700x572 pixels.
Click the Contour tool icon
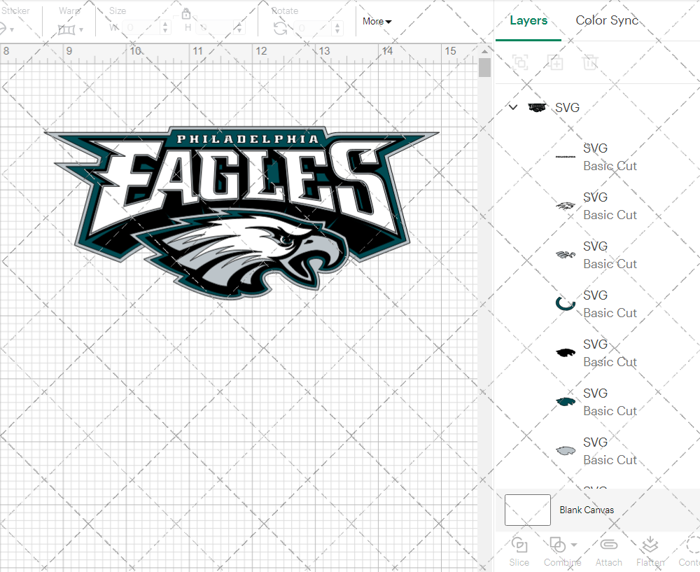click(x=692, y=545)
